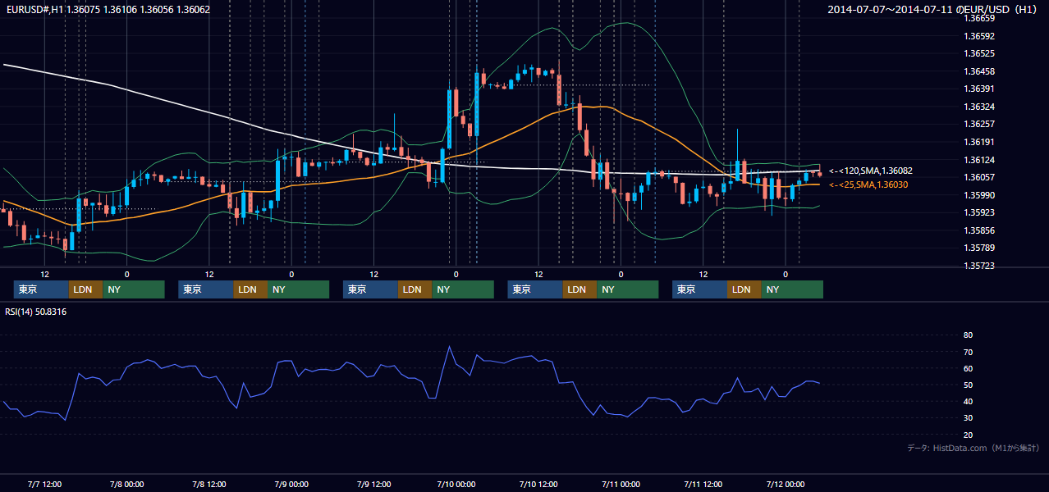The height and width of the screenshot is (492, 1049).
Task: Click the RSI scale value 30
Action: pos(968,418)
